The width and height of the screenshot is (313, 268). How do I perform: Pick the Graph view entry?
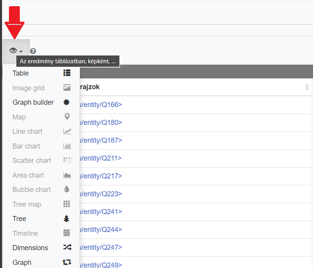pyautogui.click(x=22, y=263)
